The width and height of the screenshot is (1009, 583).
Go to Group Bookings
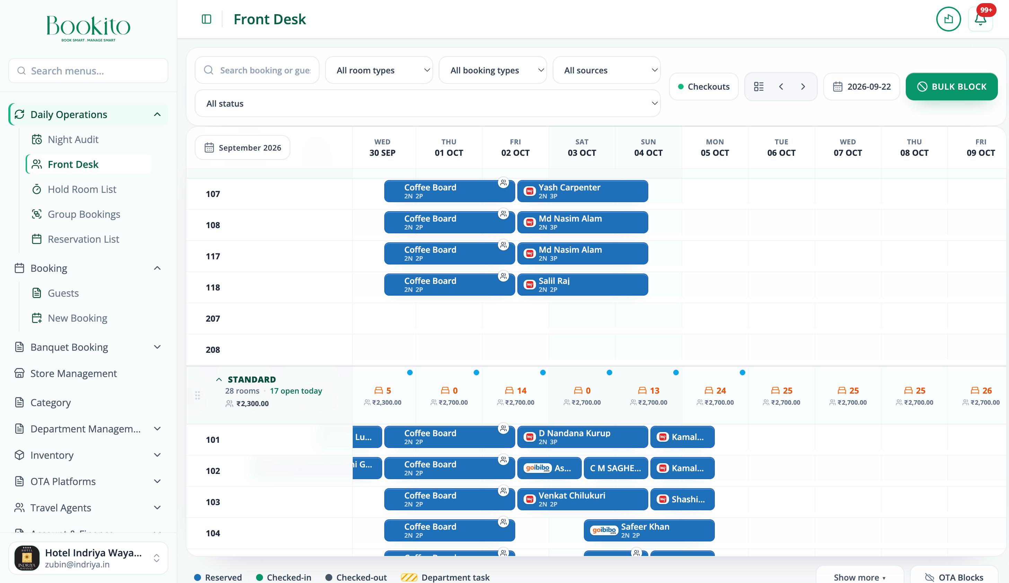(x=84, y=214)
